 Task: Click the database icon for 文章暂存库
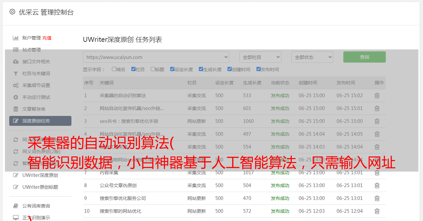click(15, 109)
